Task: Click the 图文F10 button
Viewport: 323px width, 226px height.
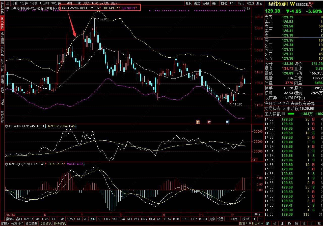Action: 245,223
